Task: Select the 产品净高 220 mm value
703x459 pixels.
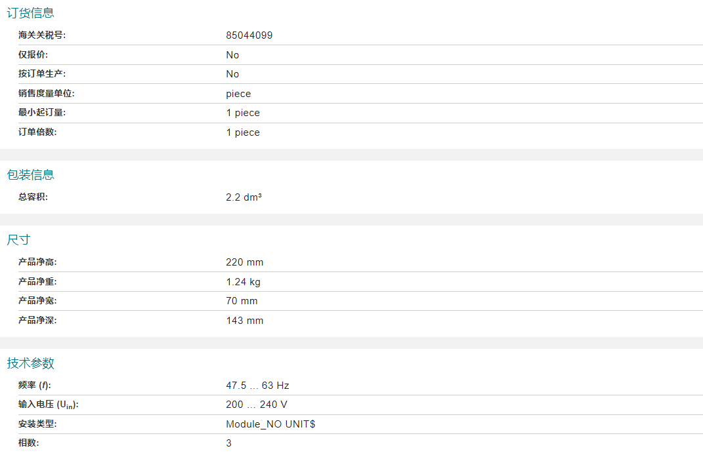Action: [245, 262]
